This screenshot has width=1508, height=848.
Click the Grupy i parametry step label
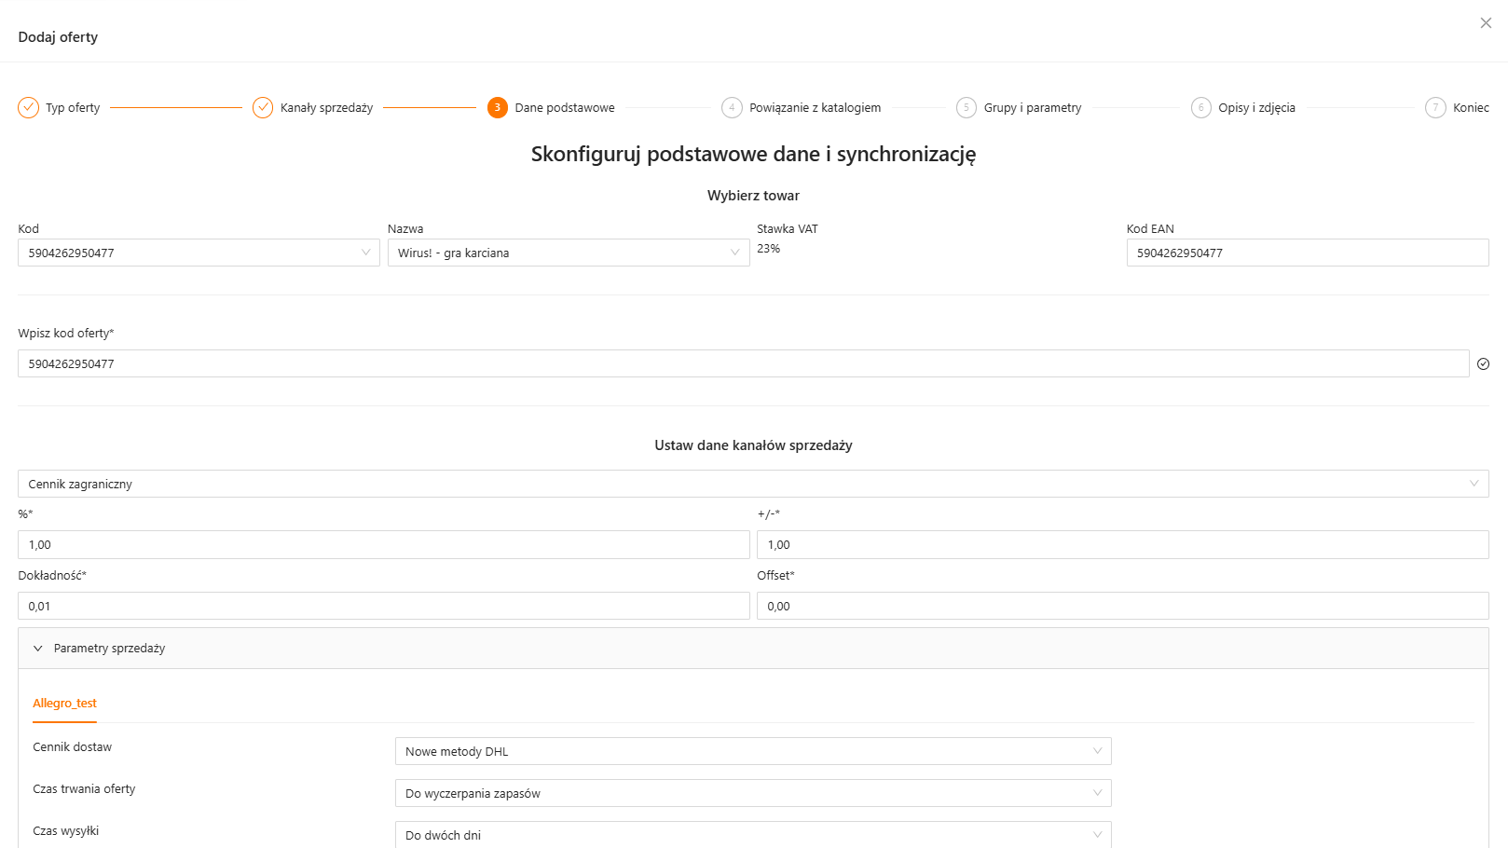pyautogui.click(x=1033, y=108)
